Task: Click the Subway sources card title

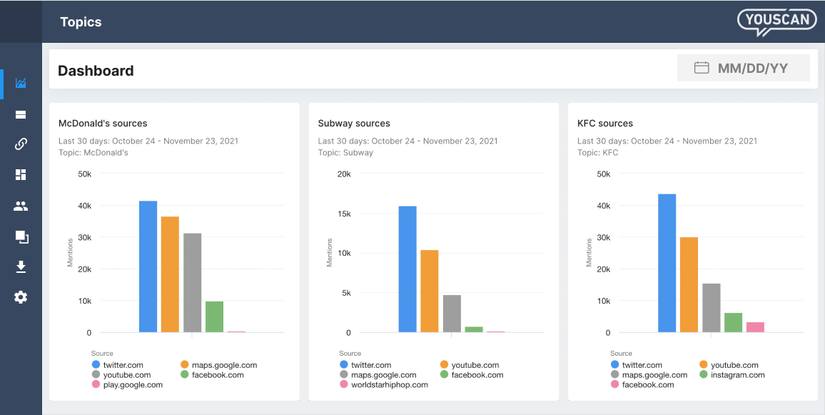Action: tap(354, 124)
